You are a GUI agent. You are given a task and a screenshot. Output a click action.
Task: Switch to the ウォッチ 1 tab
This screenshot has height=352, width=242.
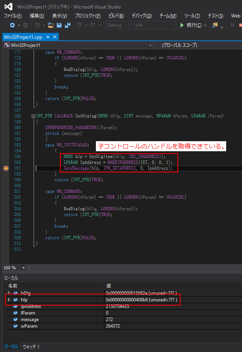(x=31, y=347)
